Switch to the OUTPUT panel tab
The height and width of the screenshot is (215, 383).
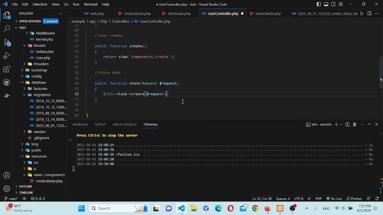pos(100,125)
